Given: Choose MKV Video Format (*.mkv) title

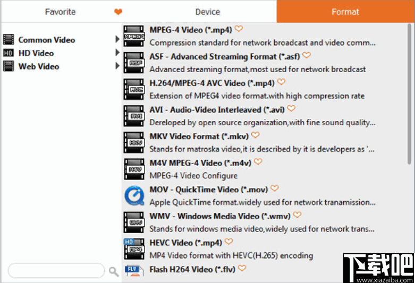Looking at the screenshot, I should click(199, 136).
